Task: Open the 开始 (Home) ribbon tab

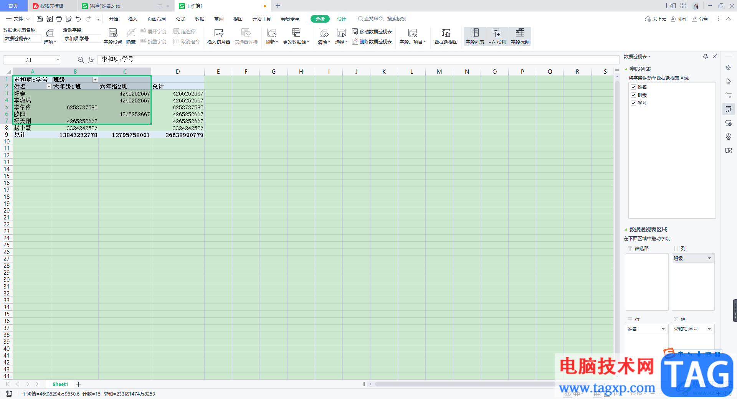Action: point(113,19)
